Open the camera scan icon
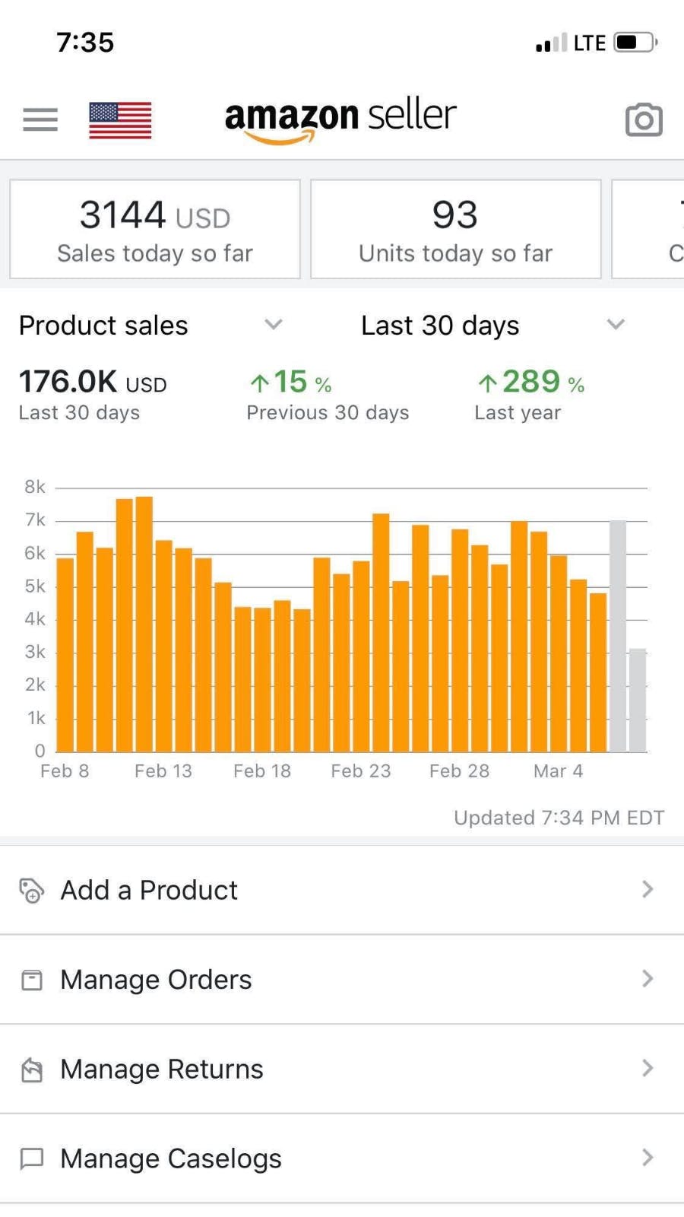The image size is (684, 1217). [644, 119]
